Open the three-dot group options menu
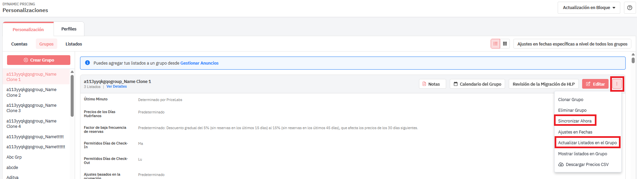 (617, 84)
